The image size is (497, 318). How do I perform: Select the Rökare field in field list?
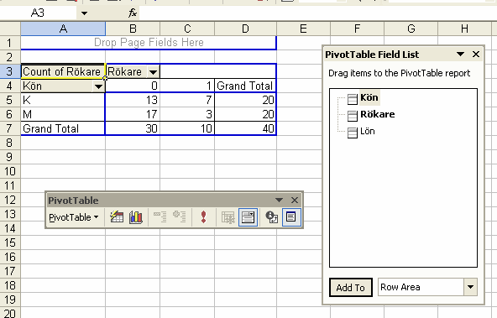point(377,114)
